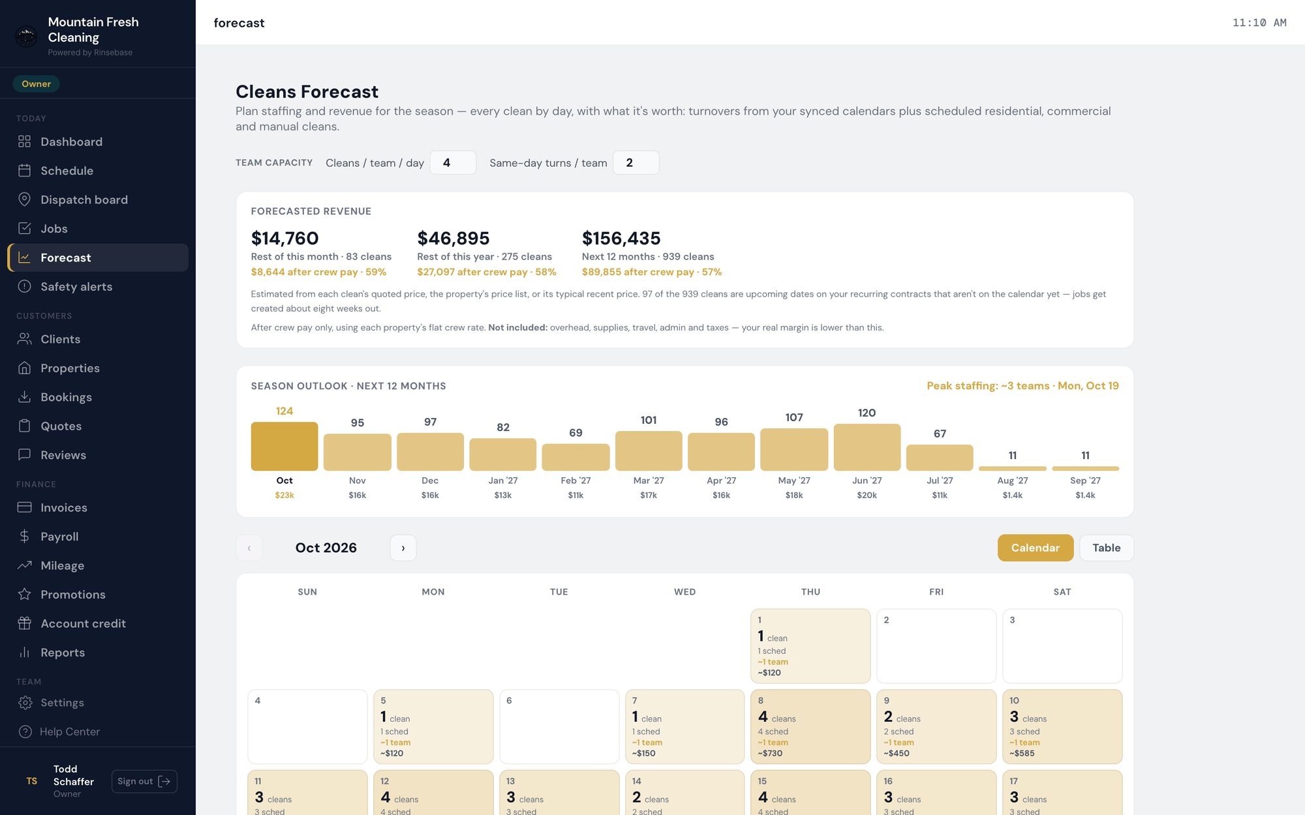Select the Feb '27 bar in chart
This screenshot has height=815, width=1305.
tap(576, 457)
